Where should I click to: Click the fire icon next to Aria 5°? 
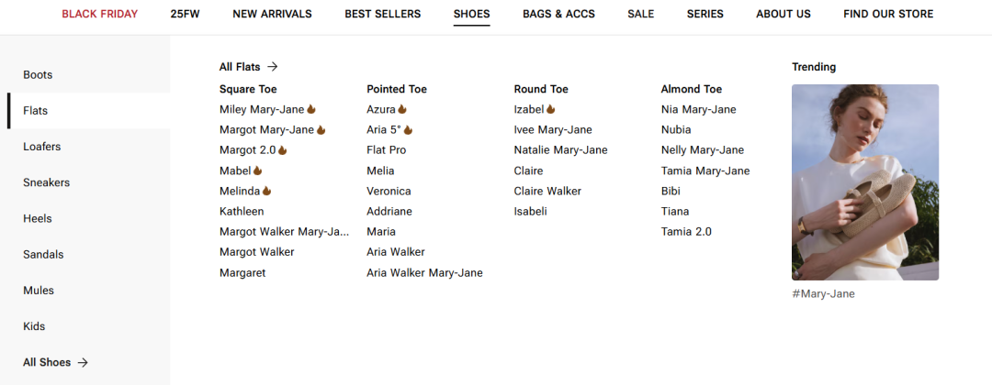pos(408,130)
